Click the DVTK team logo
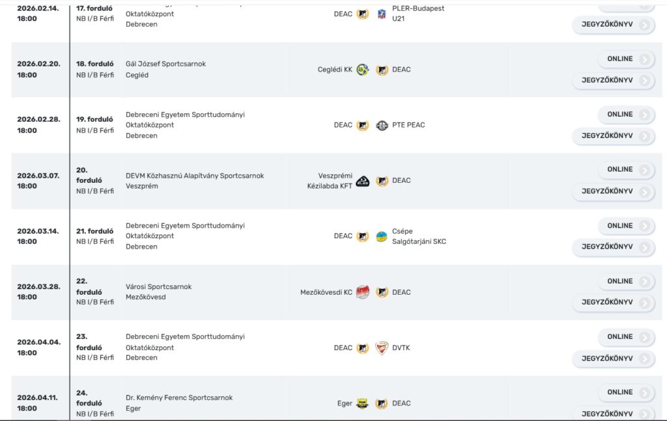The height and width of the screenshot is (421, 667). click(x=382, y=347)
